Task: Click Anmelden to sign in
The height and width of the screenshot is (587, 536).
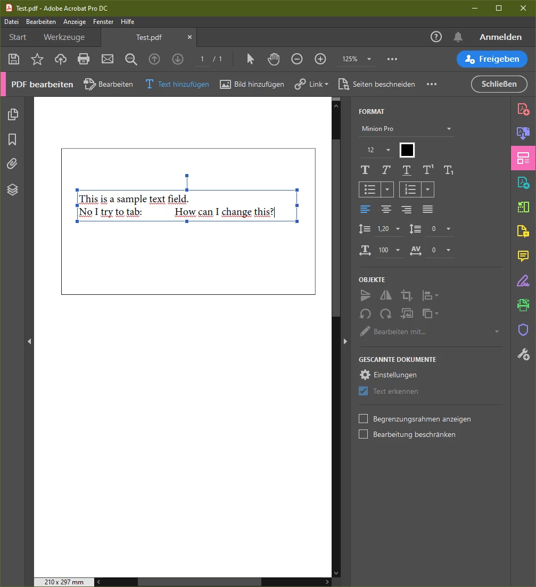Action: point(500,37)
